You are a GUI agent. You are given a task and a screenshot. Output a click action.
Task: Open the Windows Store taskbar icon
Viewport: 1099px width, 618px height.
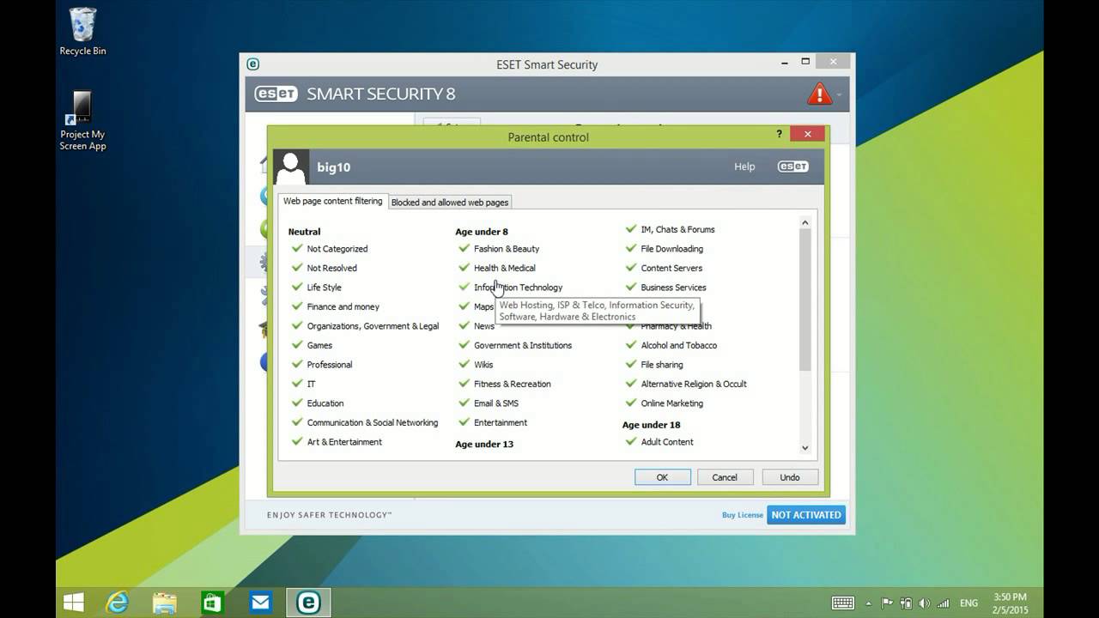pyautogui.click(x=212, y=603)
